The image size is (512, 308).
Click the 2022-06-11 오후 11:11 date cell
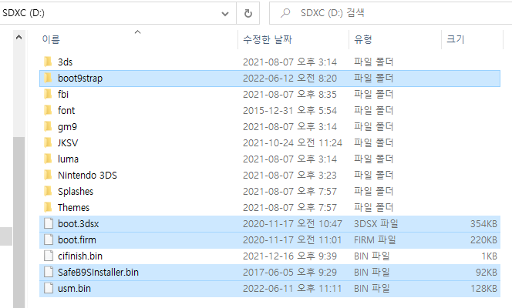click(292, 289)
